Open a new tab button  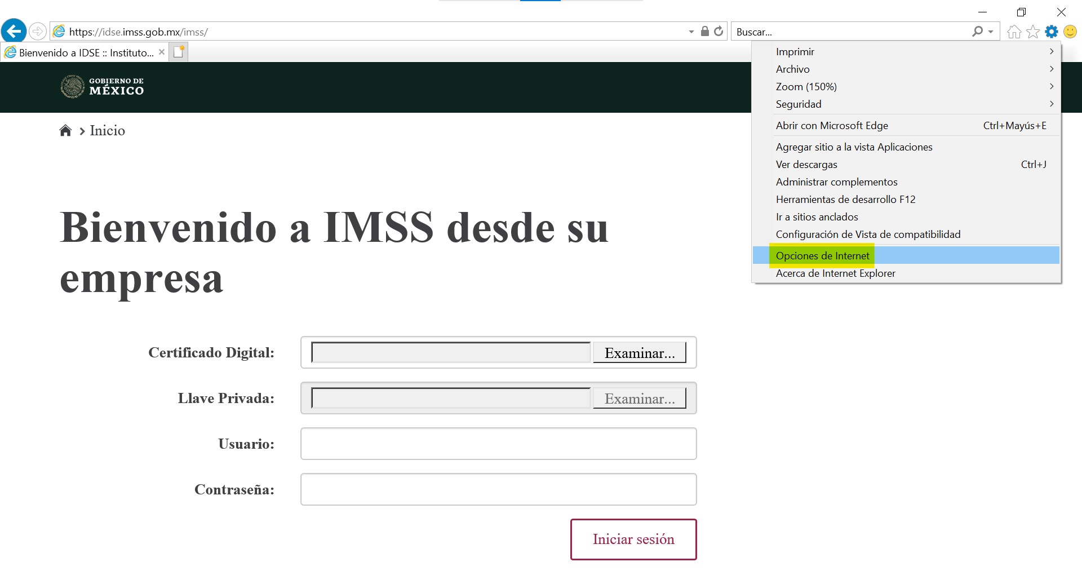(179, 52)
